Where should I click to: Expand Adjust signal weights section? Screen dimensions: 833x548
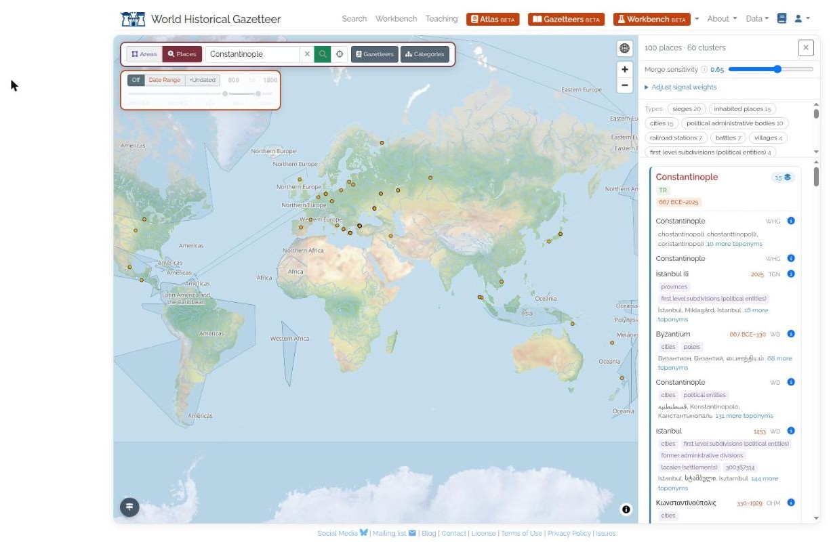point(680,87)
